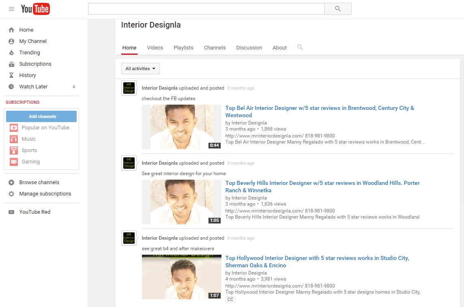Open the Channels tab

pos(215,48)
